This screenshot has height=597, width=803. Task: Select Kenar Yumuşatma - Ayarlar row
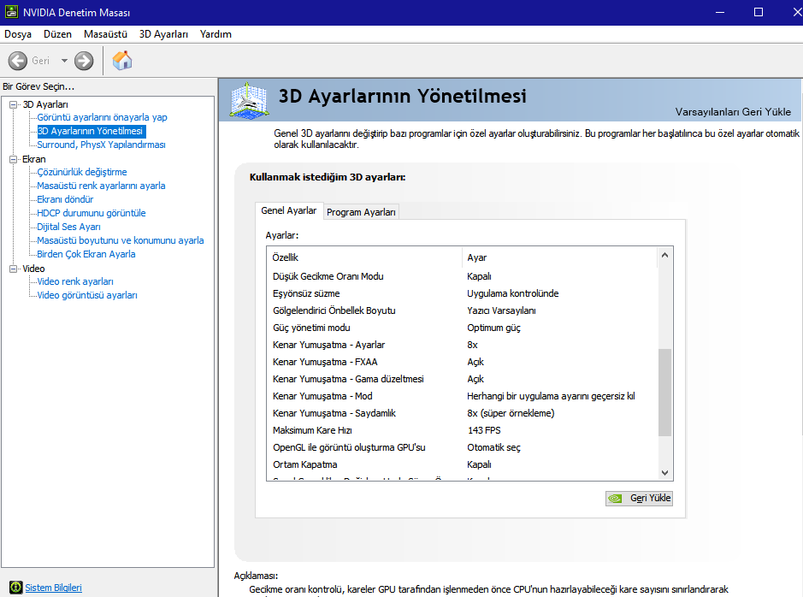(x=462, y=345)
